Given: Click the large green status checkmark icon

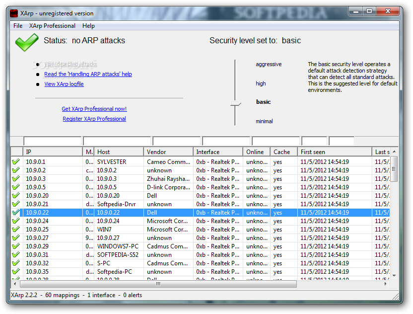Looking at the screenshot, I should [x=27, y=42].
